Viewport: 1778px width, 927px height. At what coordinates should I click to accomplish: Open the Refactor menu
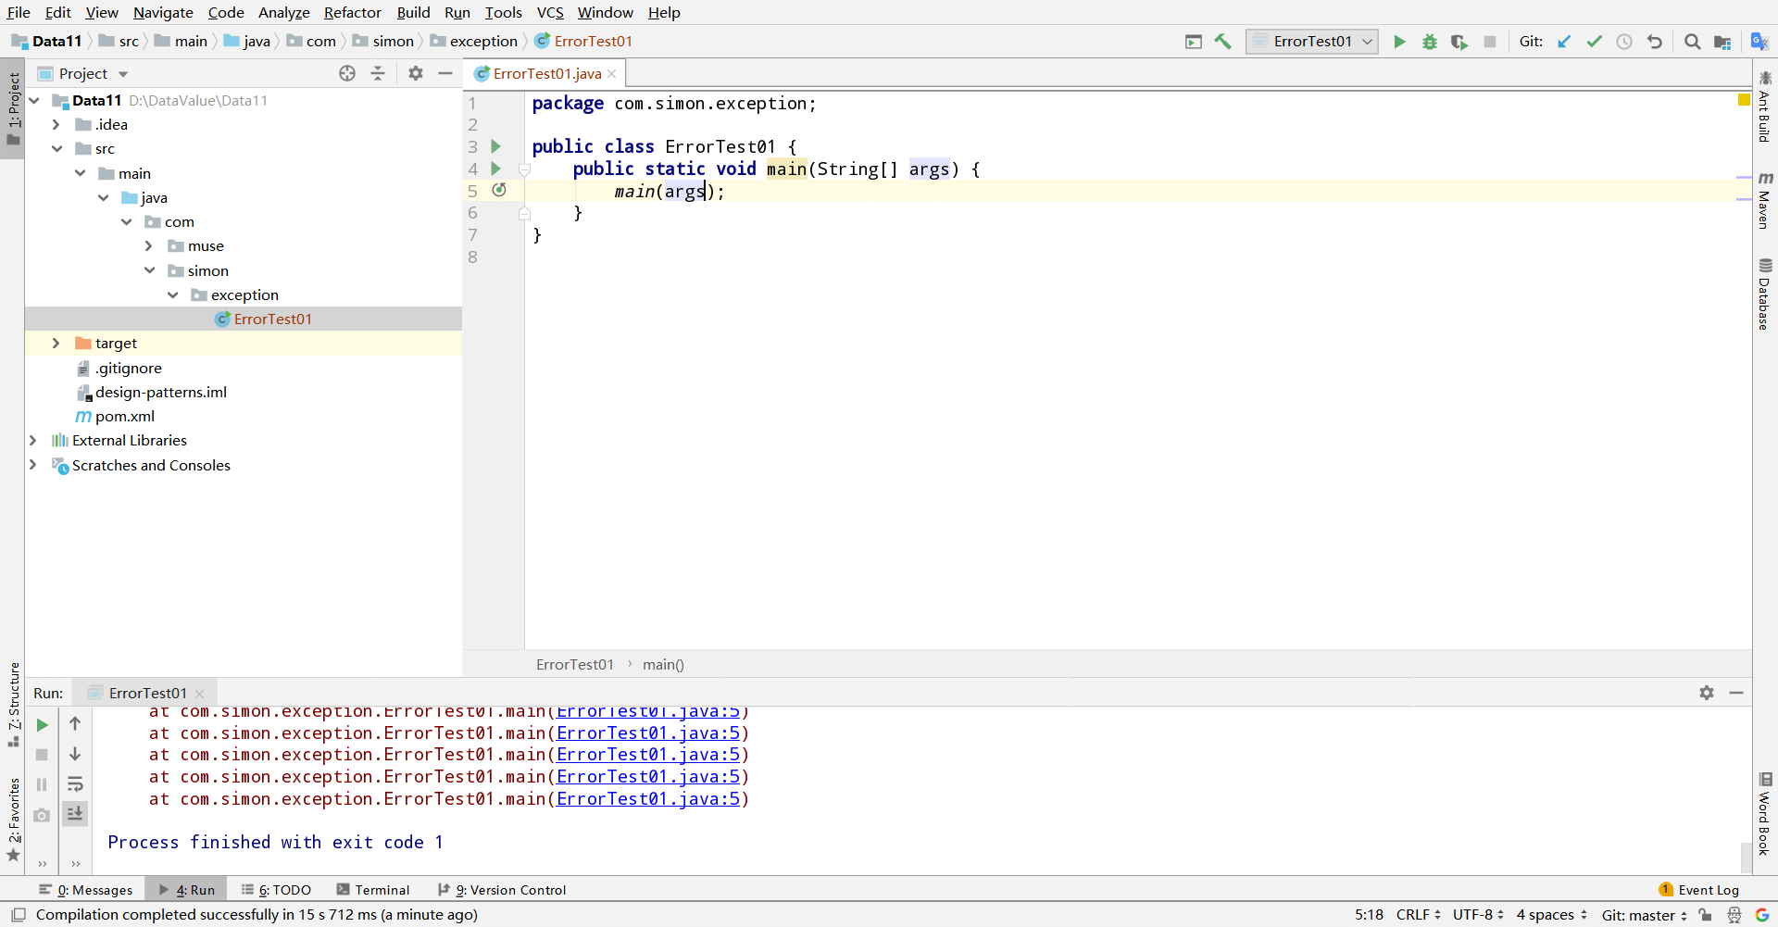coord(352,12)
